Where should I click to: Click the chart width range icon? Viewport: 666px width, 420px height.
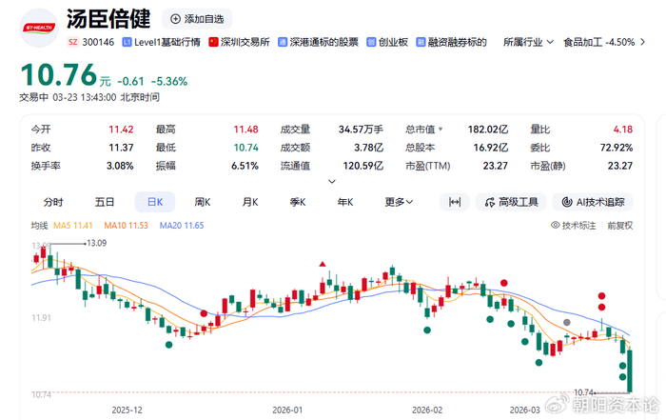click(455, 202)
